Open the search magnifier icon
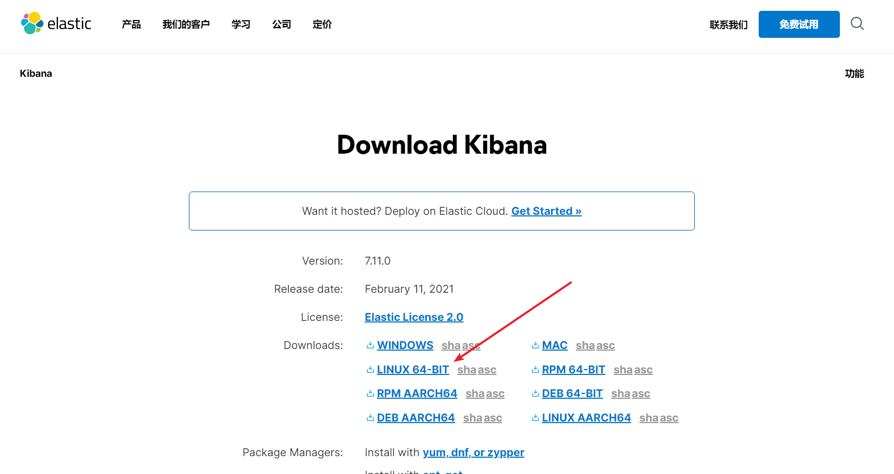Image resolution: width=894 pixels, height=474 pixels. [x=857, y=23]
